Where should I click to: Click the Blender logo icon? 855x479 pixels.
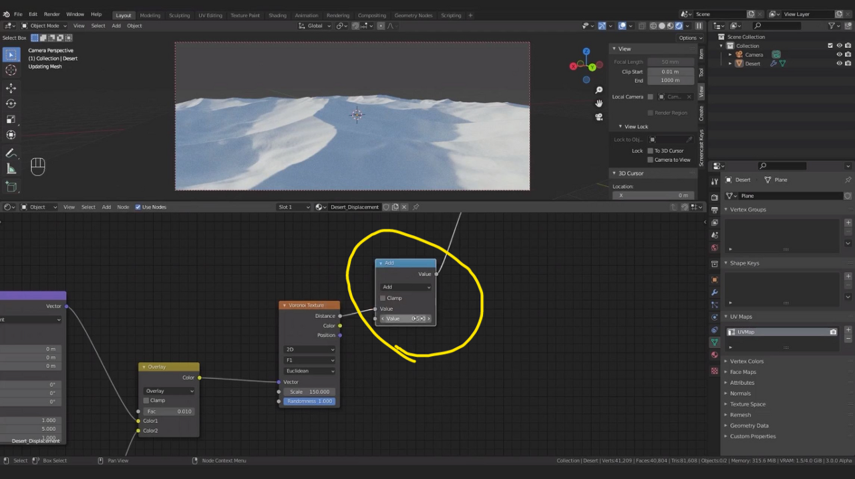[x=6, y=14]
